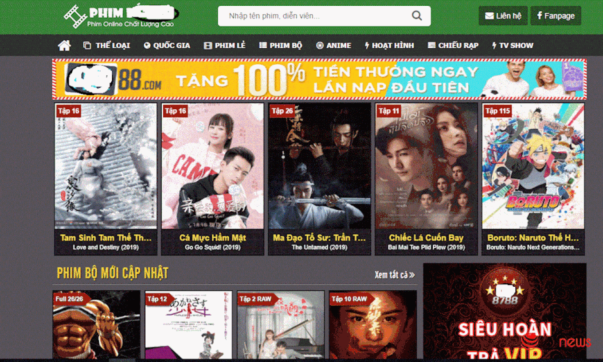Click the magnifier search icon
The width and height of the screenshot is (603, 362).
[417, 16]
